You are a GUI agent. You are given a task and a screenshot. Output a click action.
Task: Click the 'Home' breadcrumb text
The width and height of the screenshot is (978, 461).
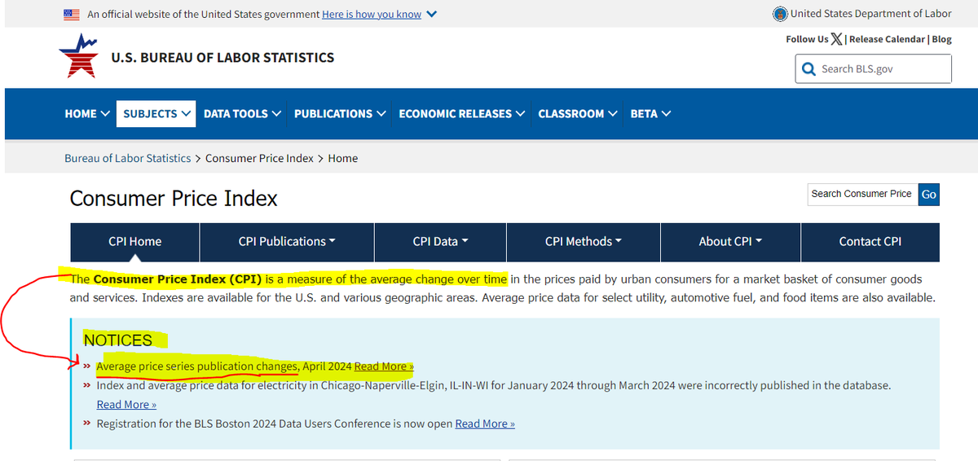pos(343,158)
